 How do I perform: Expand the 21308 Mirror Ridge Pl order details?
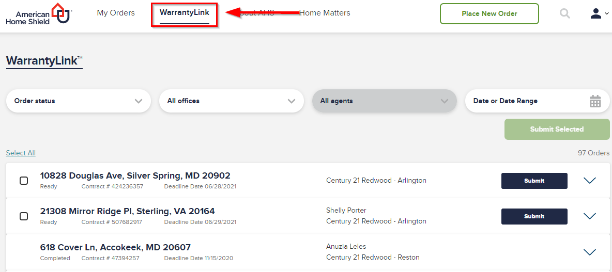(589, 216)
